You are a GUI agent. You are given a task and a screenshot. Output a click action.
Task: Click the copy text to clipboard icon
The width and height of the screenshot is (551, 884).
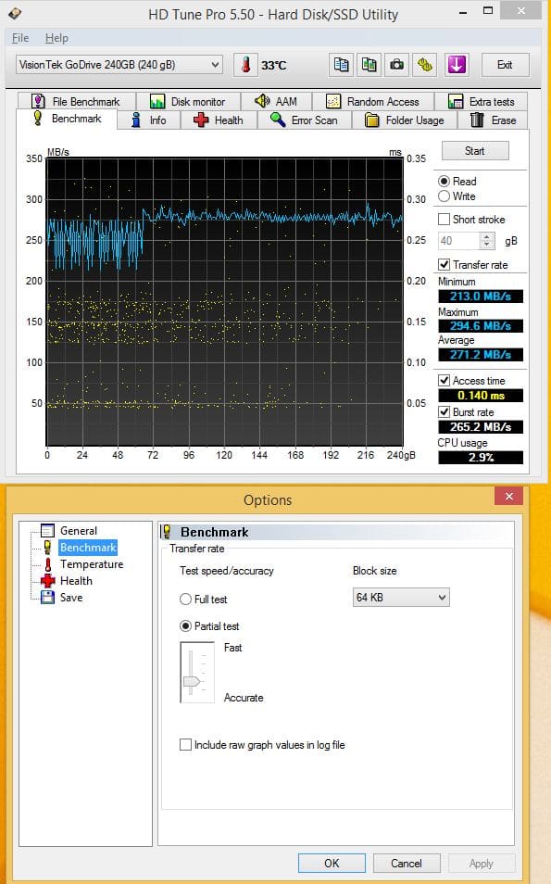click(341, 65)
